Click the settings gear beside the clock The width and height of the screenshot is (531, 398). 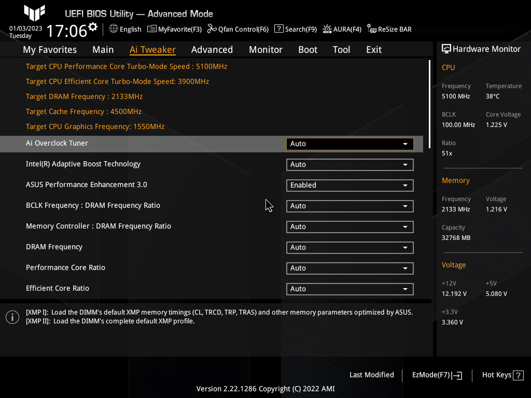pyautogui.click(x=93, y=26)
